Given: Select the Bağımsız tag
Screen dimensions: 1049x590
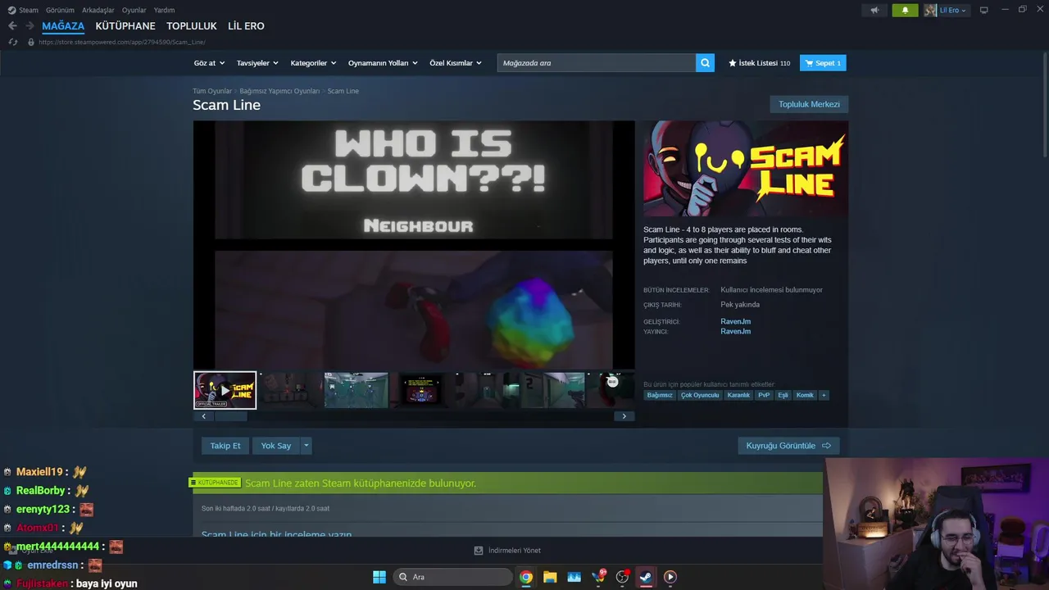Looking at the screenshot, I should pyautogui.click(x=660, y=395).
